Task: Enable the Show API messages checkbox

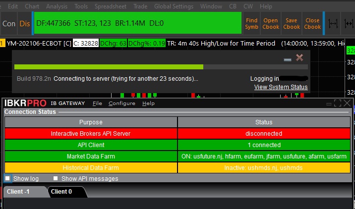Action: [56, 178]
